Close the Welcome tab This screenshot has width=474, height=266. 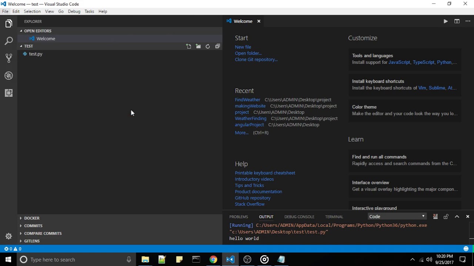pyautogui.click(x=259, y=21)
